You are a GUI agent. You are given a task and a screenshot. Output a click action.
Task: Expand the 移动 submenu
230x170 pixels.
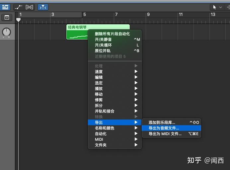tap(115, 94)
